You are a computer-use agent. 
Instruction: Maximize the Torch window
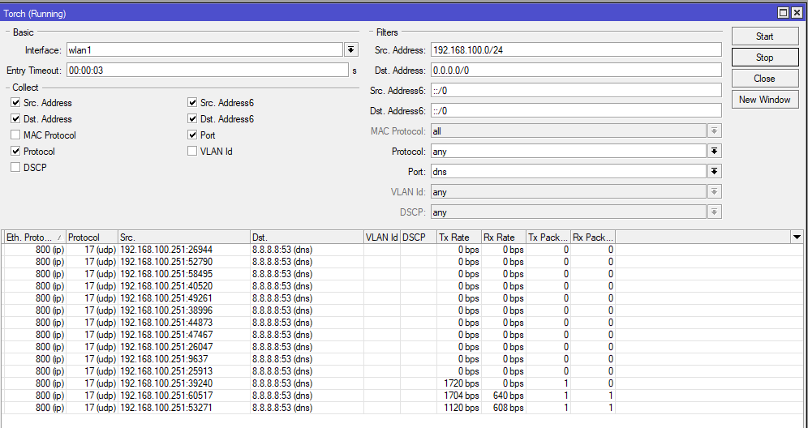784,13
